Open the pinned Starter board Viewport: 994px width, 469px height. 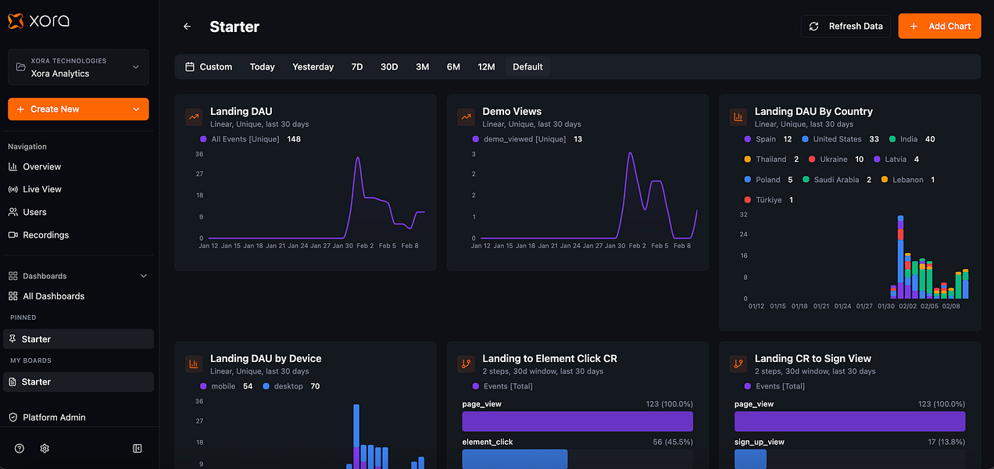click(x=78, y=339)
